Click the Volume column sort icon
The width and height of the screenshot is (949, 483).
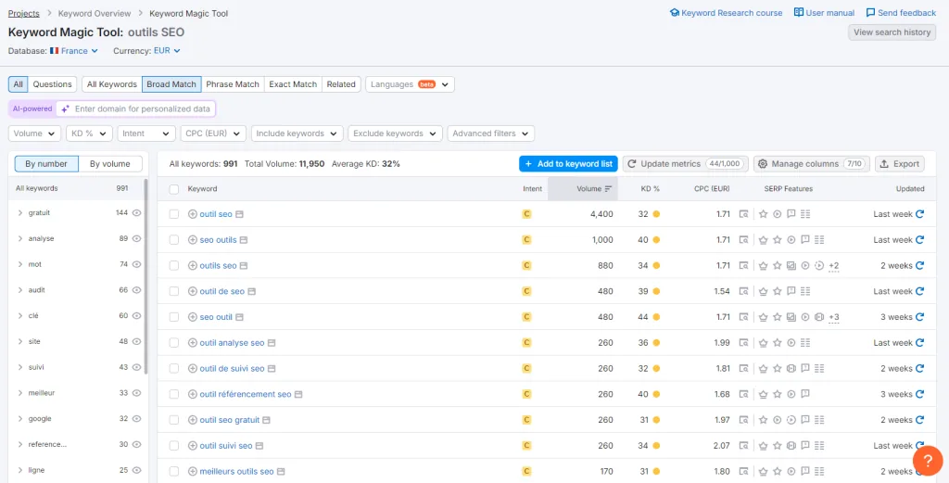[608, 189]
